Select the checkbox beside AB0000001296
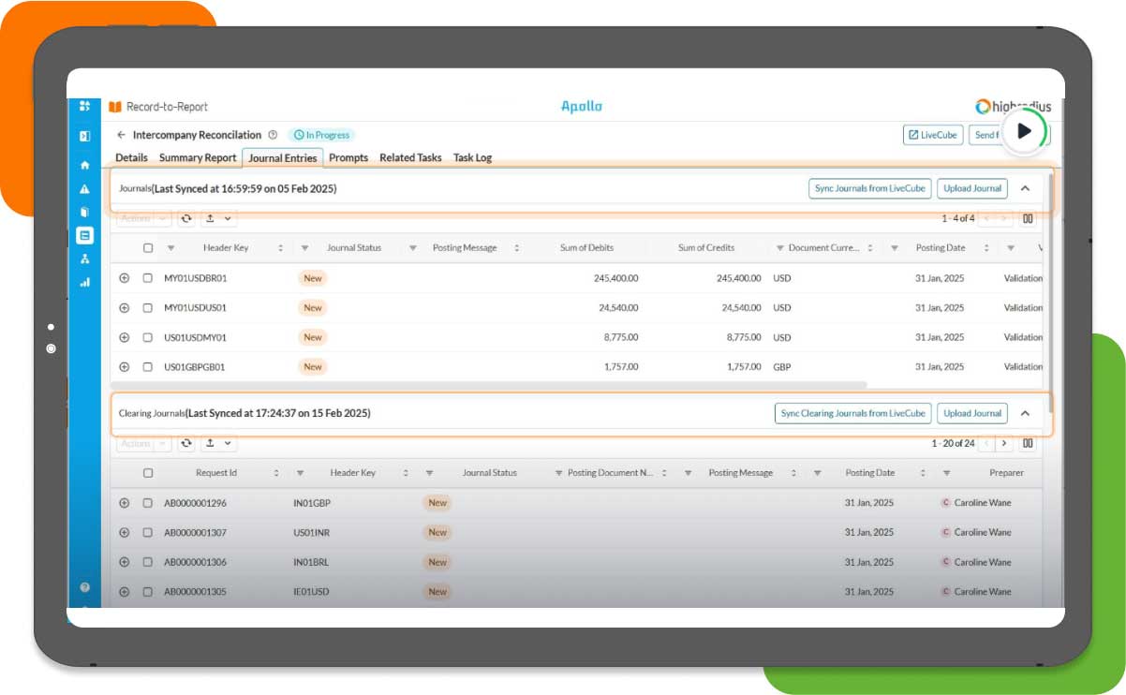This screenshot has width=1126, height=695. [x=146, y=502]
